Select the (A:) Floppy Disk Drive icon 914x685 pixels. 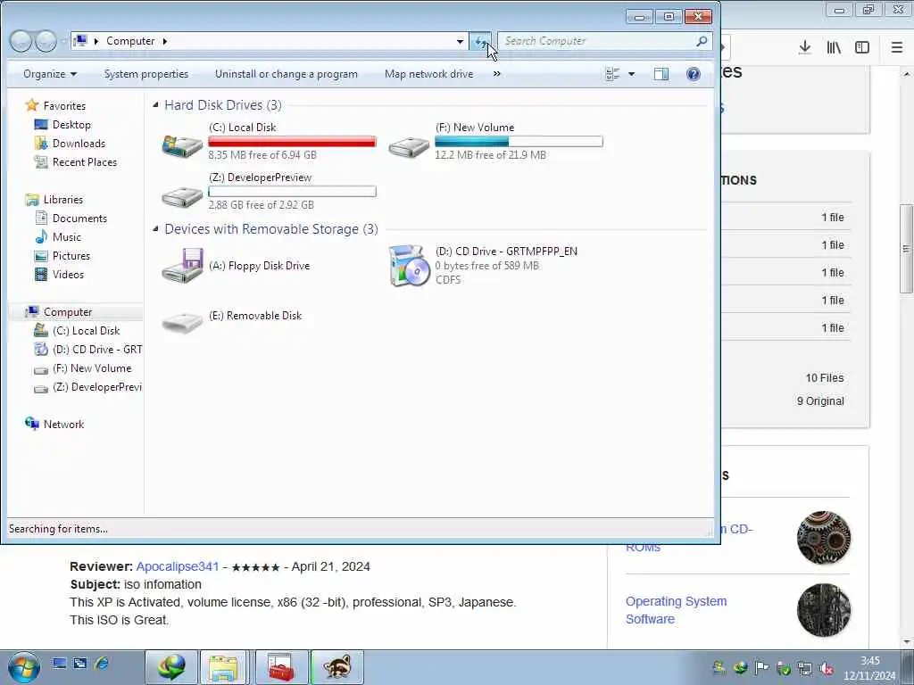tap(182, 266)
